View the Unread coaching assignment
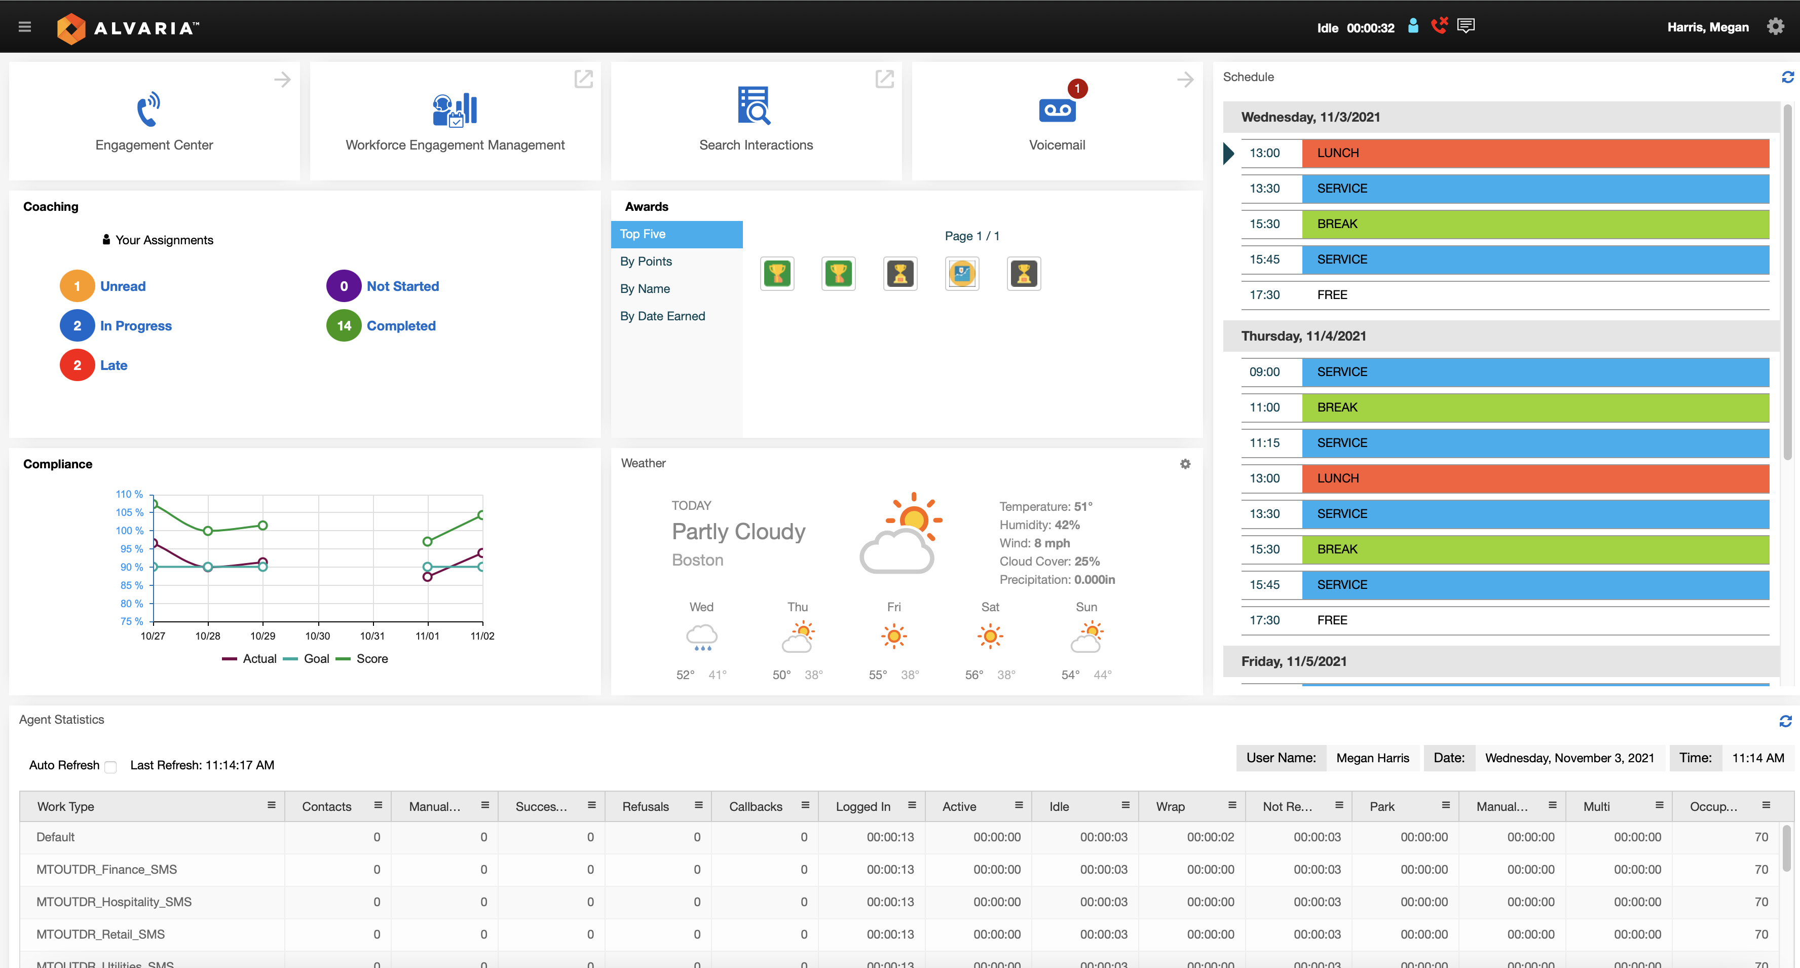Image resolution: width=1800 pixels, height=968 pixels. (x=122, y=285)
